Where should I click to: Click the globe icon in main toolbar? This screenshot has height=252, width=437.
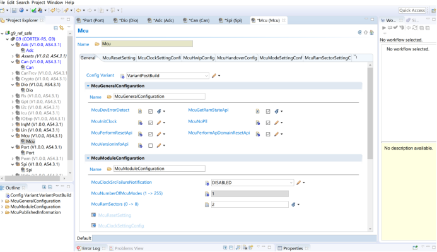click(x=21, y=10)
